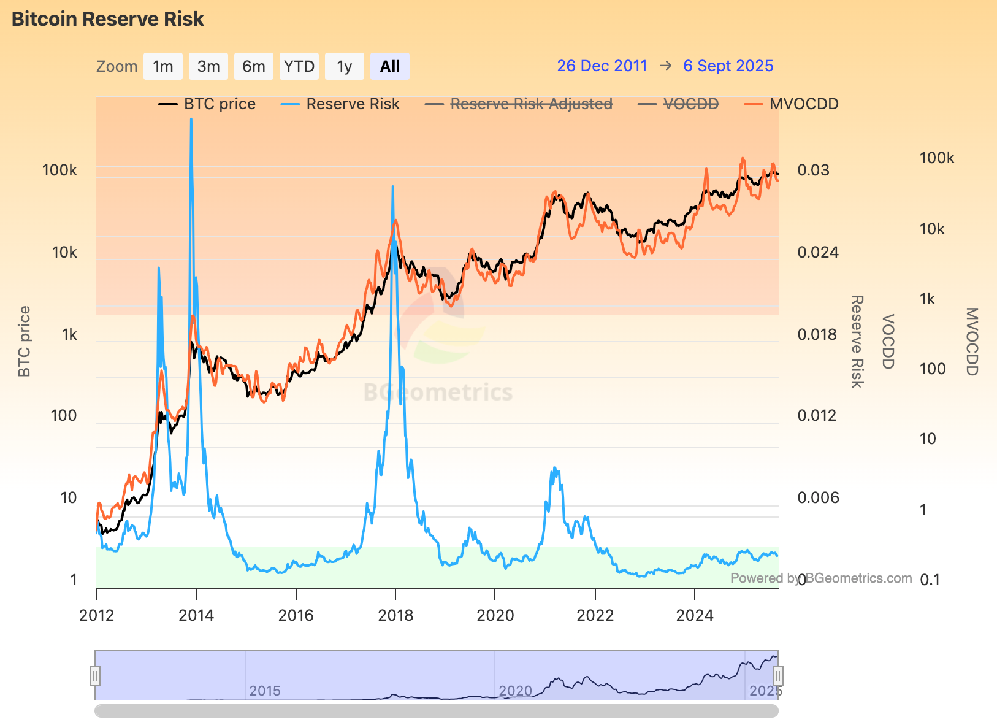Screen dimensions: 997x725
Task: Select the 3m zoom button
Action: point(208,66)
